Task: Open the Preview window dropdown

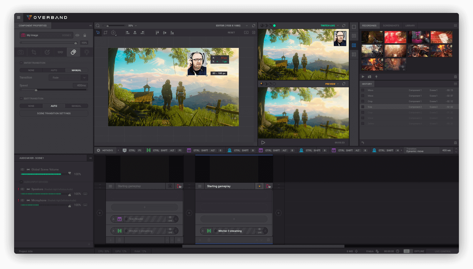Action: pos(338,84)
